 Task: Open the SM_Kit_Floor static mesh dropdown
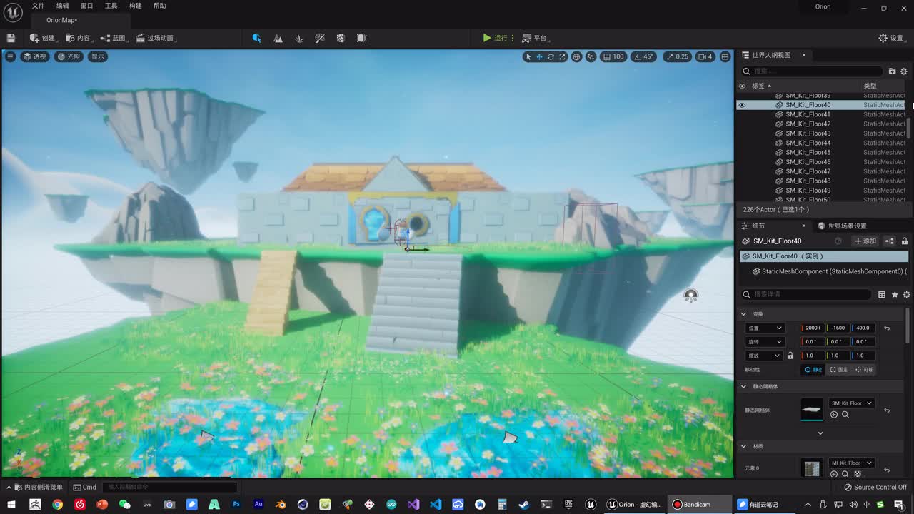(852, 403)
